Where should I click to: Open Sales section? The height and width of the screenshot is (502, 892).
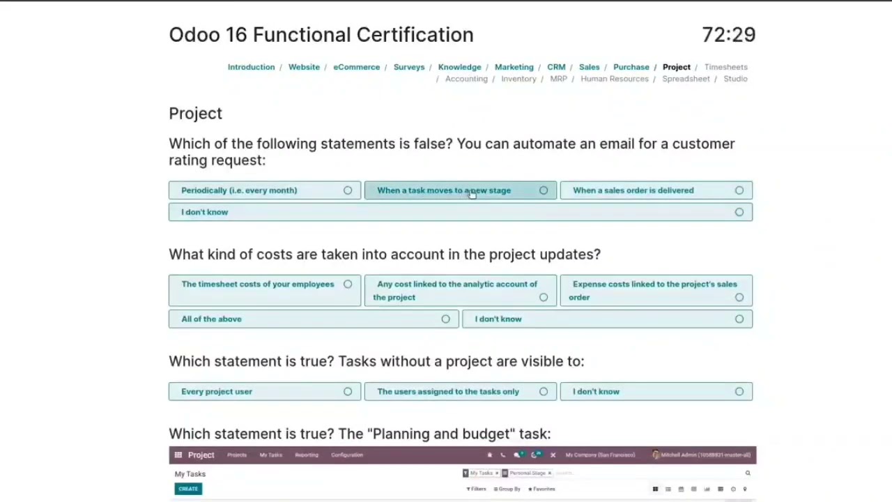(x=589, y=67)
